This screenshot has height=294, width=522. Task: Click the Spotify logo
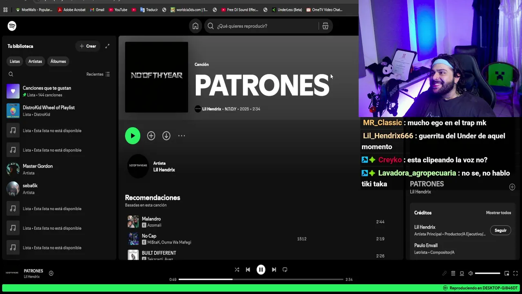click(x=12, y=26)
